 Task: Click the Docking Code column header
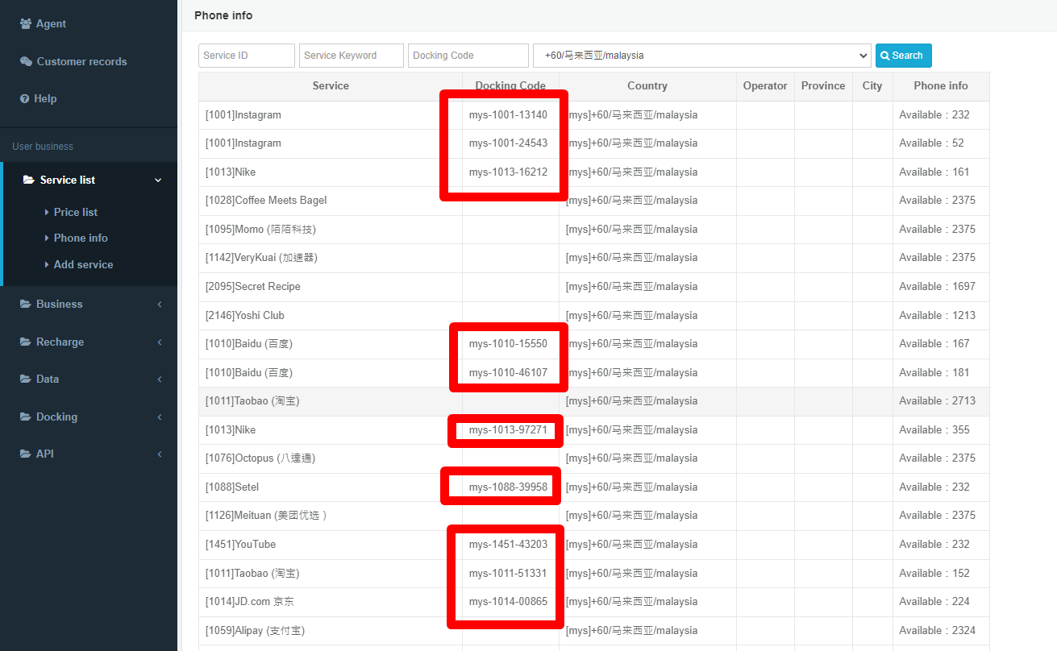(510, 86)
